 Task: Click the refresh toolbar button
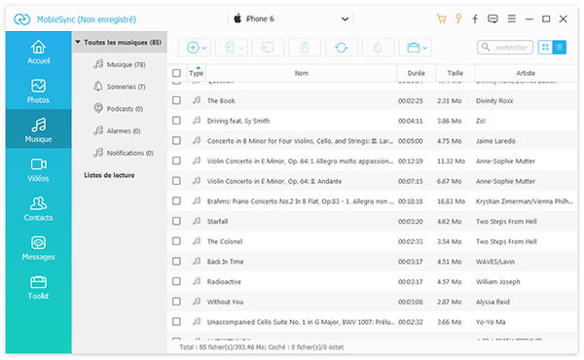click(342, 48)
